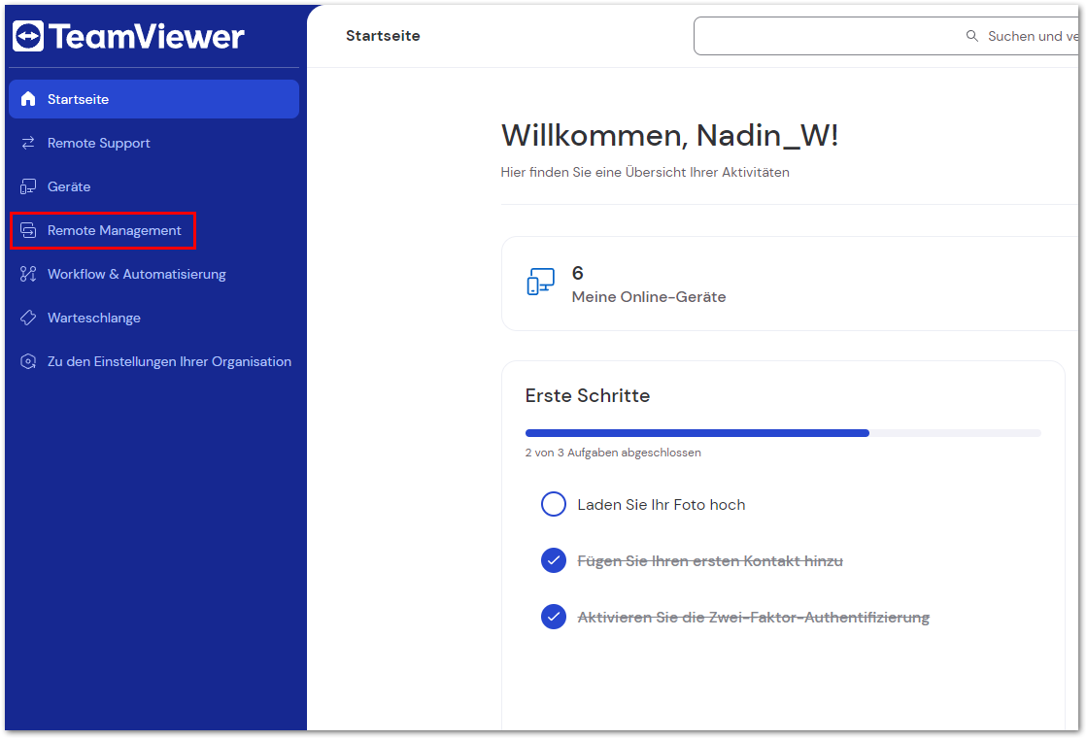Image resolution: width=1087 pixels, height=739 pixels.
Task: Select Remote Management in the sidebar
Action: [153, 230]
